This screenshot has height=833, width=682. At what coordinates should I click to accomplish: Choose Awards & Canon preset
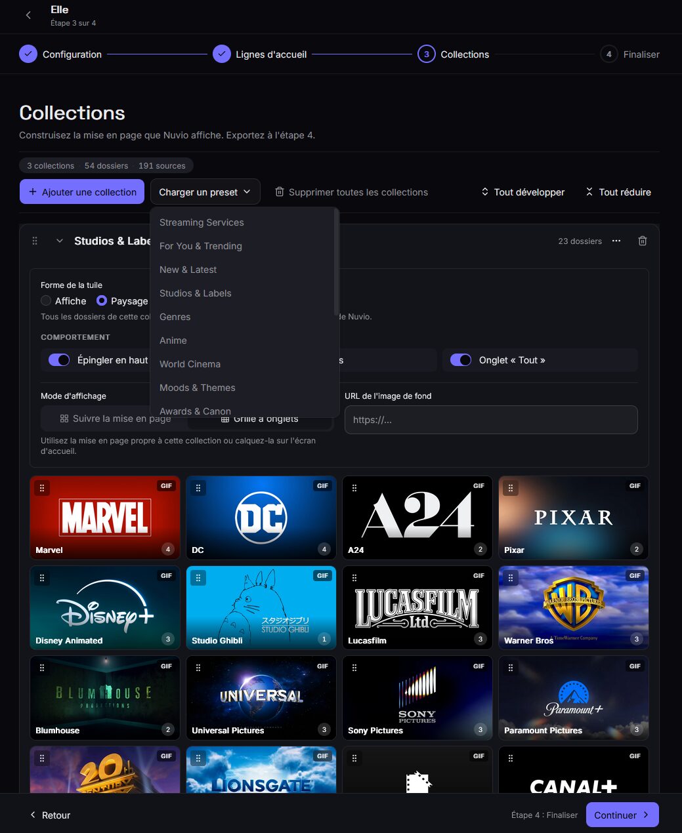243,411
